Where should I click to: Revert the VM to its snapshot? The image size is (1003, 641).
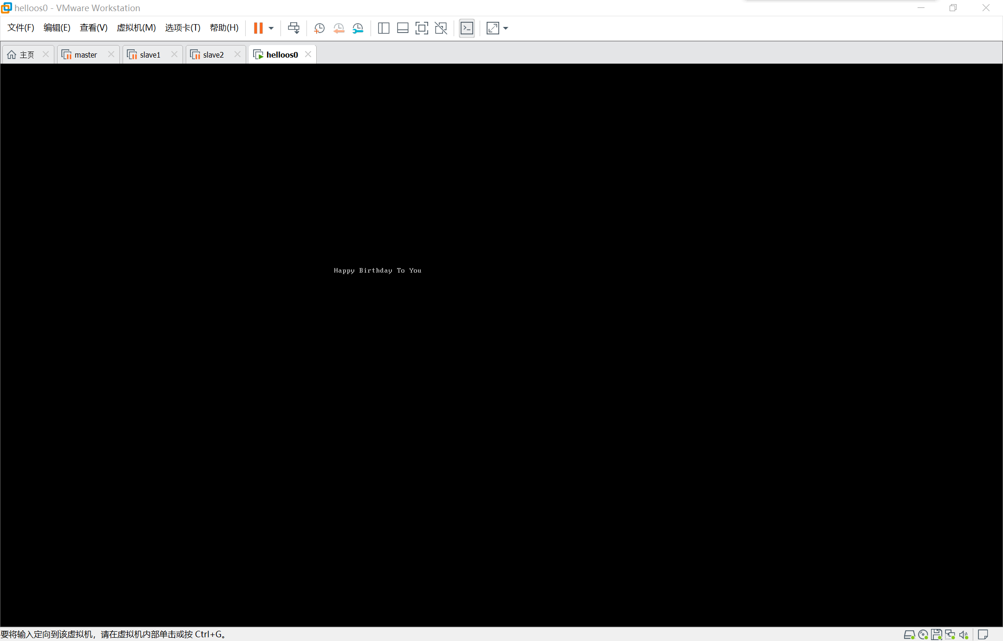click(x=339, y=28)
